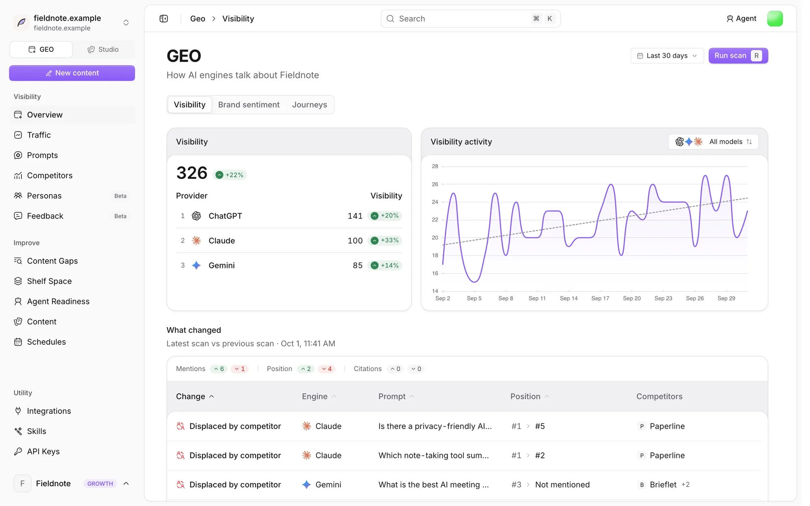Sort table by Engine column
This screenshot has width=810, height=506.
pyautogui.click(x=319, y=396)
